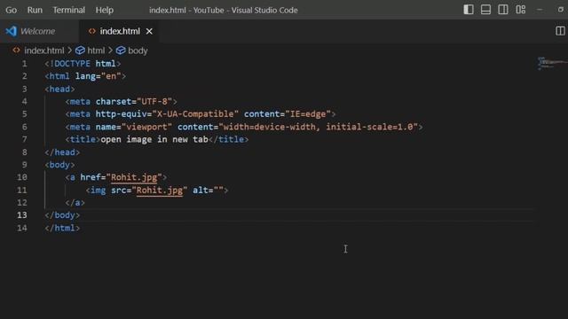Viewport: 568px width, 319px height.
Task: Open the Run menu
Action: pyautogui.click(x=35, y=10)
